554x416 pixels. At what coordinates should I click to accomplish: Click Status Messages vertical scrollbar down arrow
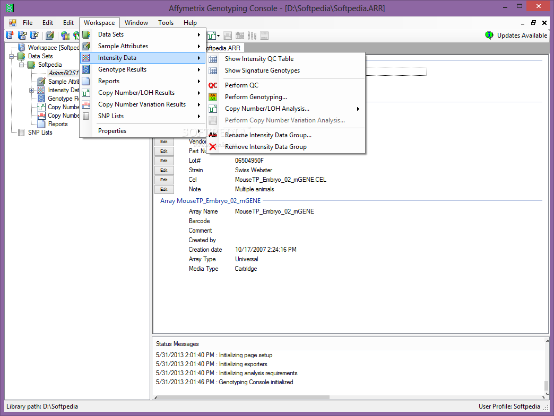(x=547, y=394)
